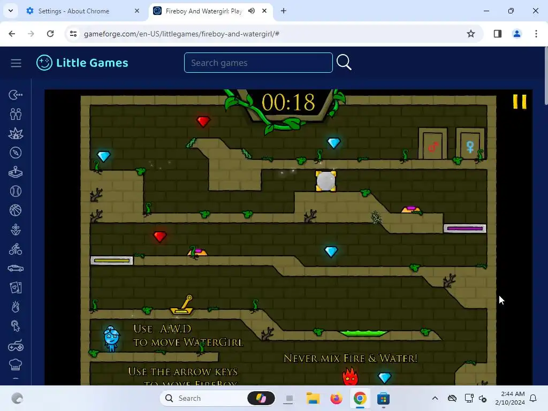Focus the Search games field
The height and width of the screenshot is (411, 548).
(x=258, y=63)
